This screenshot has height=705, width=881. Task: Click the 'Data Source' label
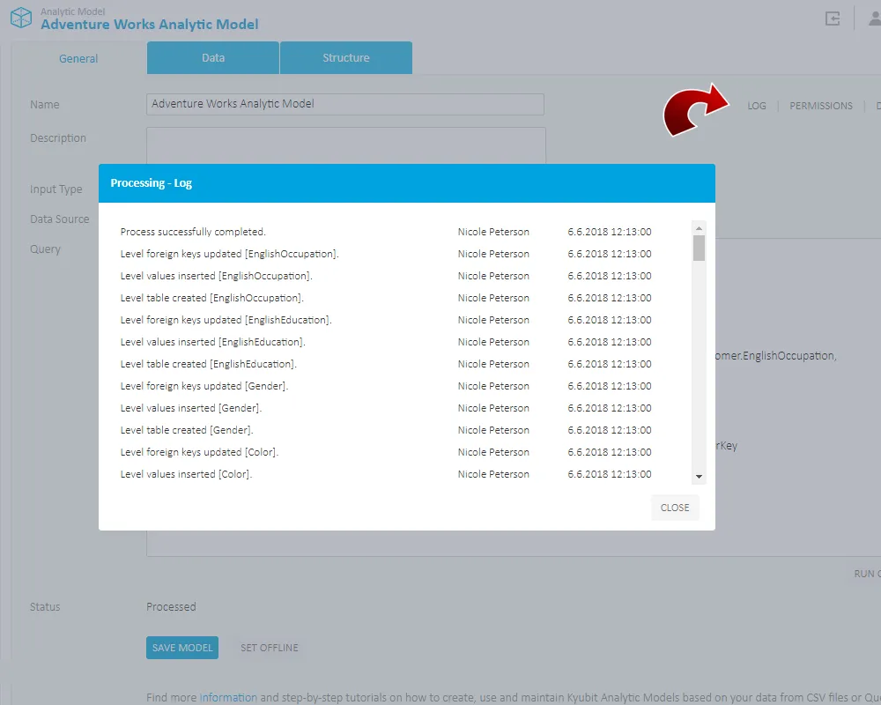point(60,219)
